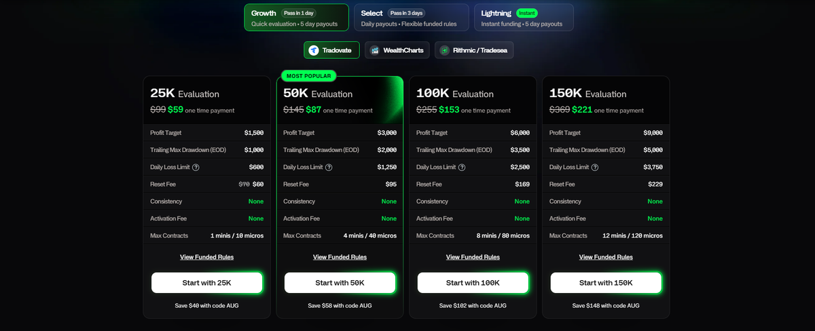This screenshot has height=331, width=815.
Task: Click the Pass in 3 days badge
Action: [406, 13]
